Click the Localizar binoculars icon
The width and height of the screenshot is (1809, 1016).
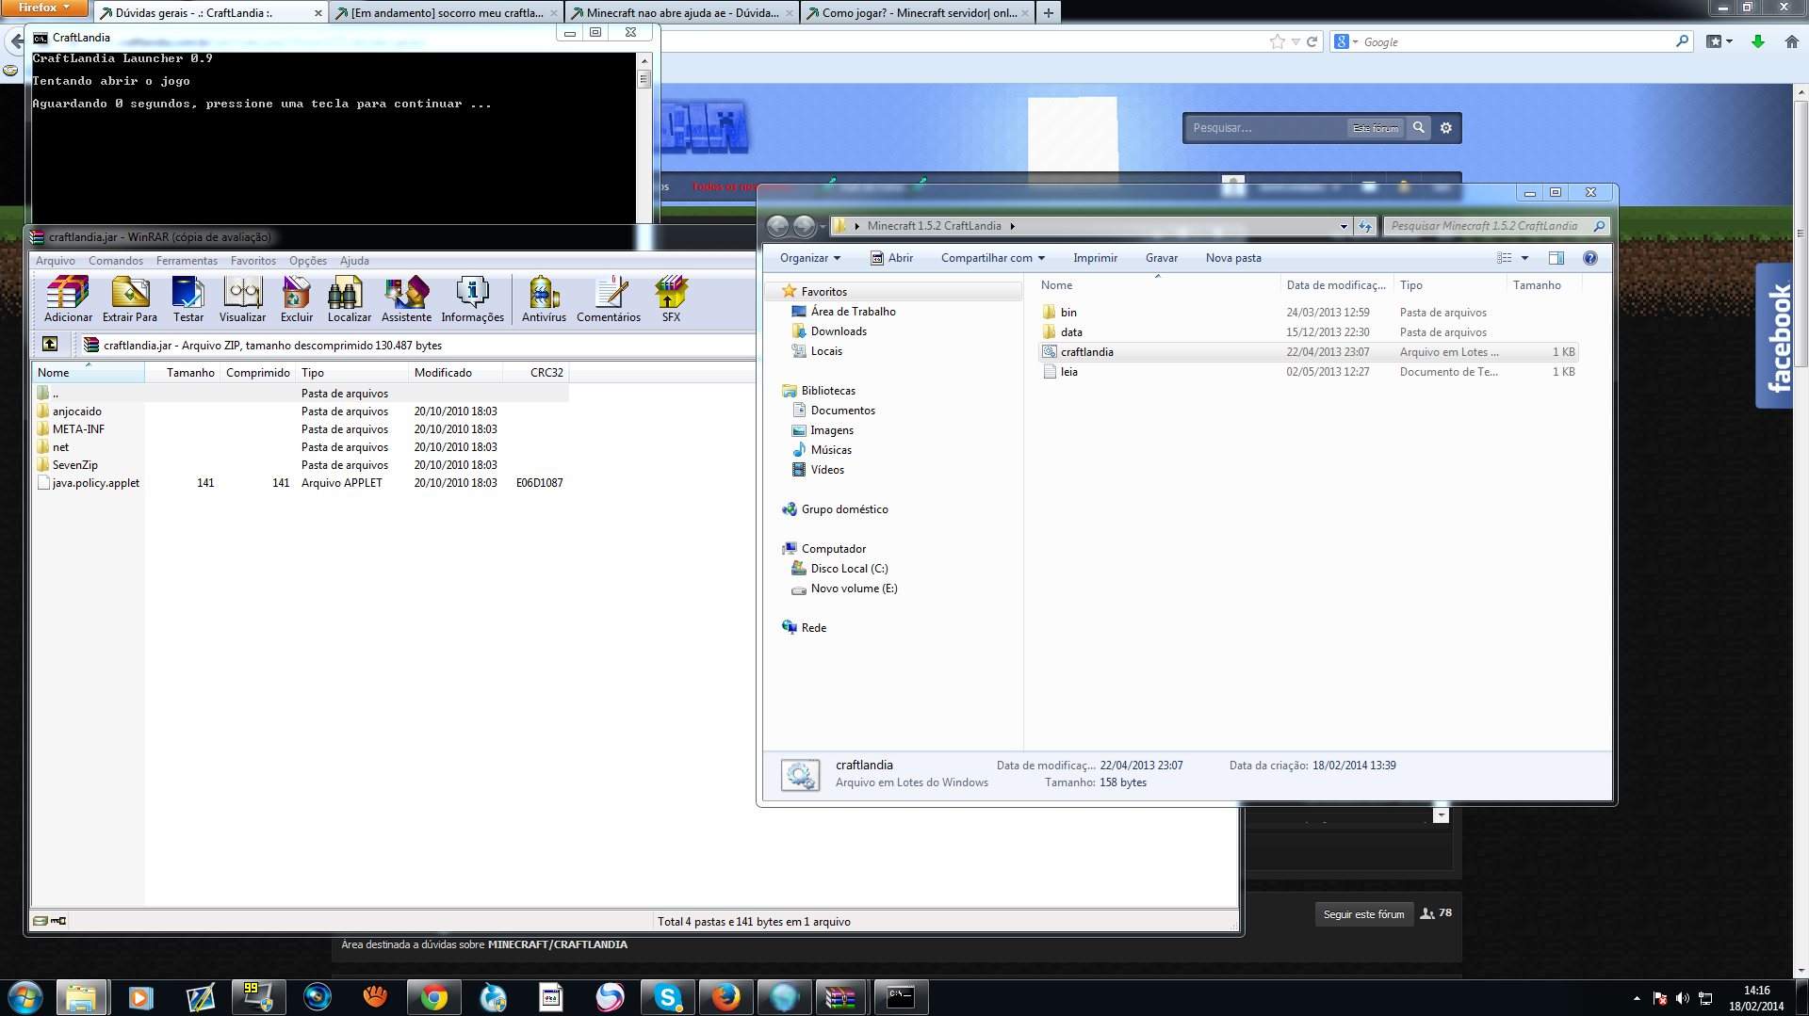(349, 299)
